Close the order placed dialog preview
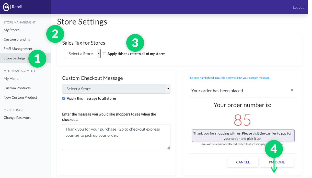This screenshot has width=312, height=178. coord(292,90)
